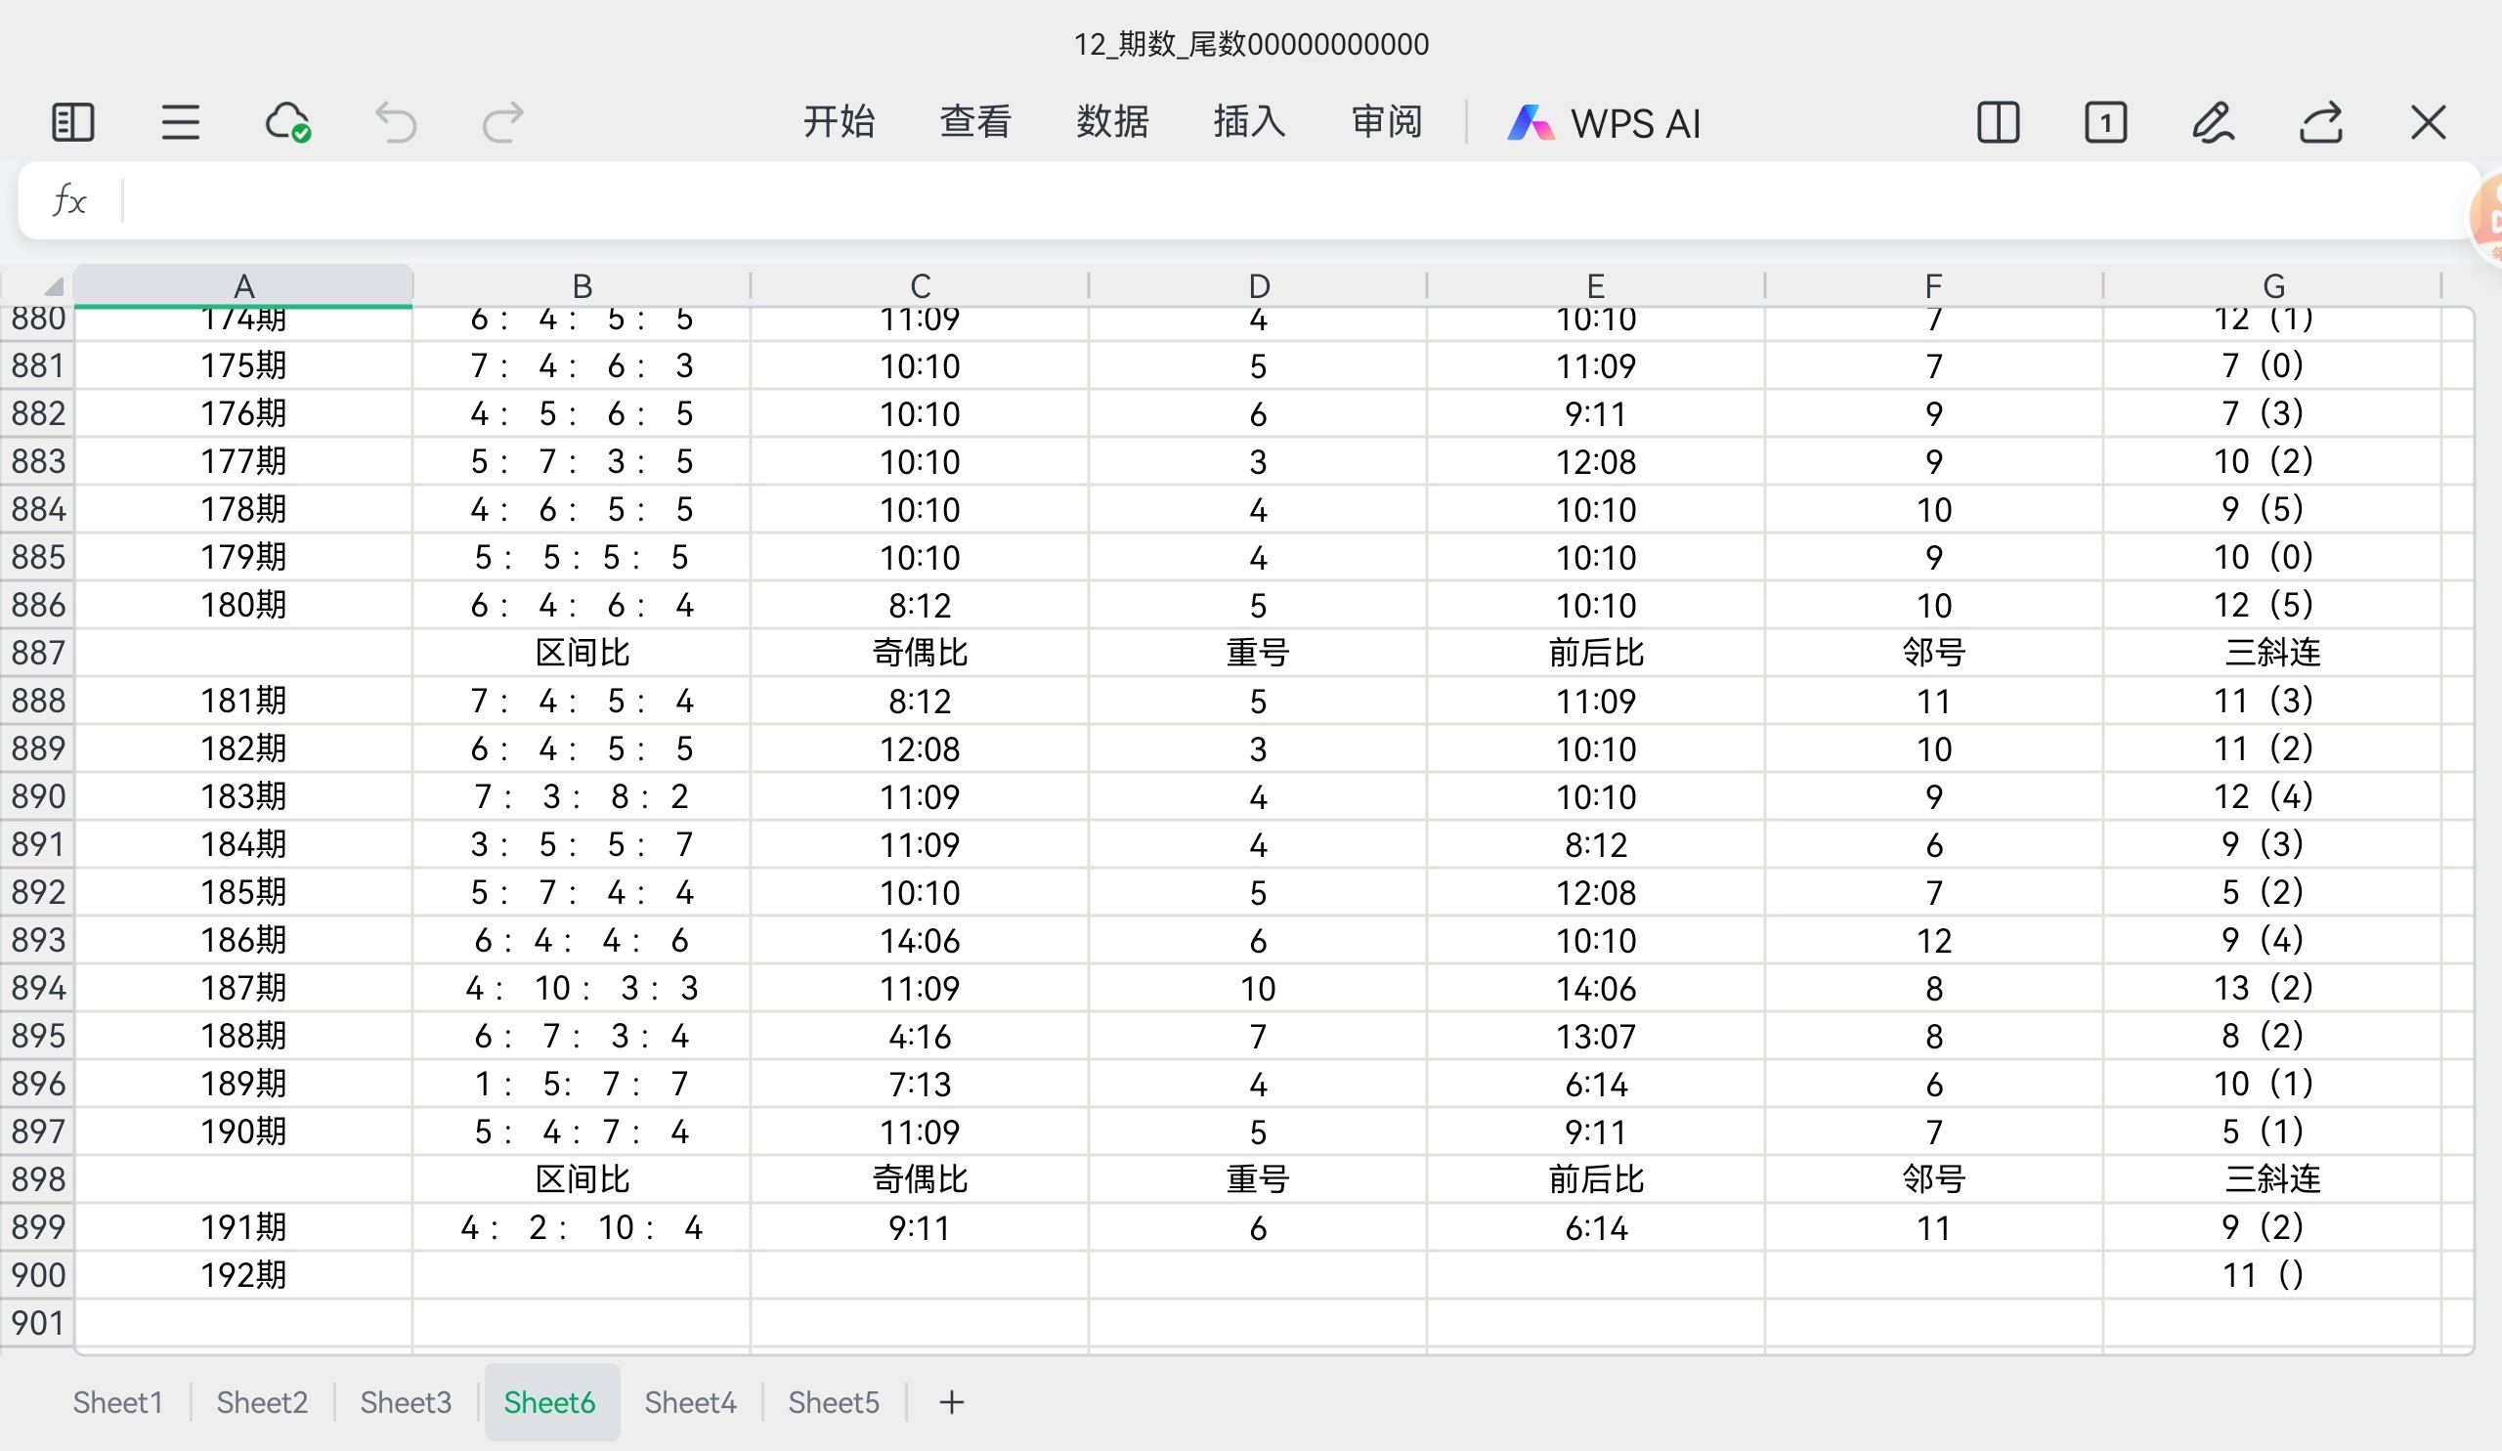Select empty cell B900

coord(582,1275)
